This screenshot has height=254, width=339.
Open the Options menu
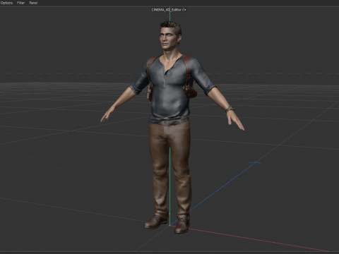(x=6, y=3)
